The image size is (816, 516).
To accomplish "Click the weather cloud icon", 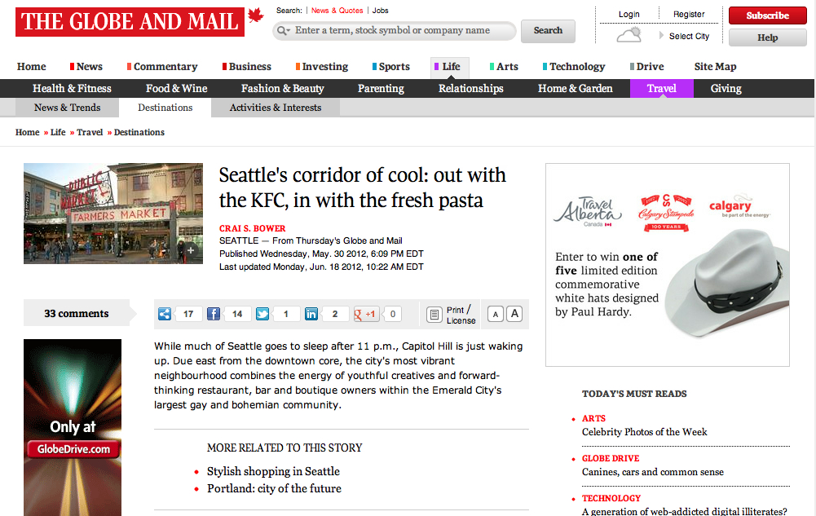I will click(629, 35).
